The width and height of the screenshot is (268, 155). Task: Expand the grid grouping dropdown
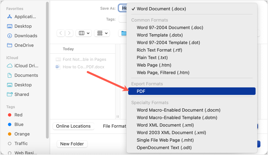(102, 33)
